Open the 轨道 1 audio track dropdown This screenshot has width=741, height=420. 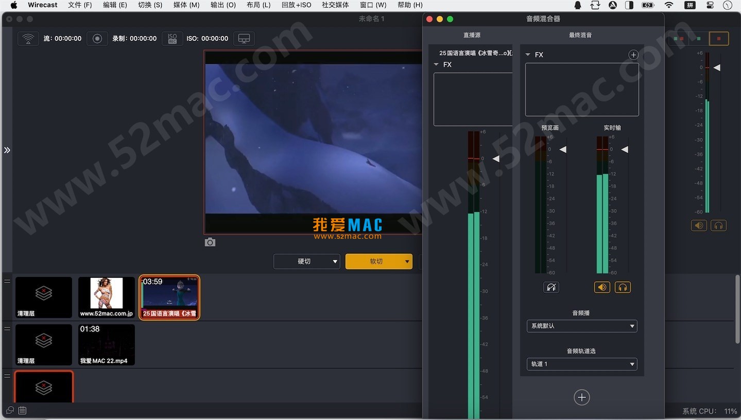[x=581, y=364]
